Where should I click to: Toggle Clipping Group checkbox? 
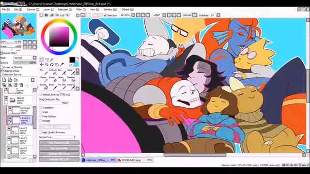click(x=1, y=71)
